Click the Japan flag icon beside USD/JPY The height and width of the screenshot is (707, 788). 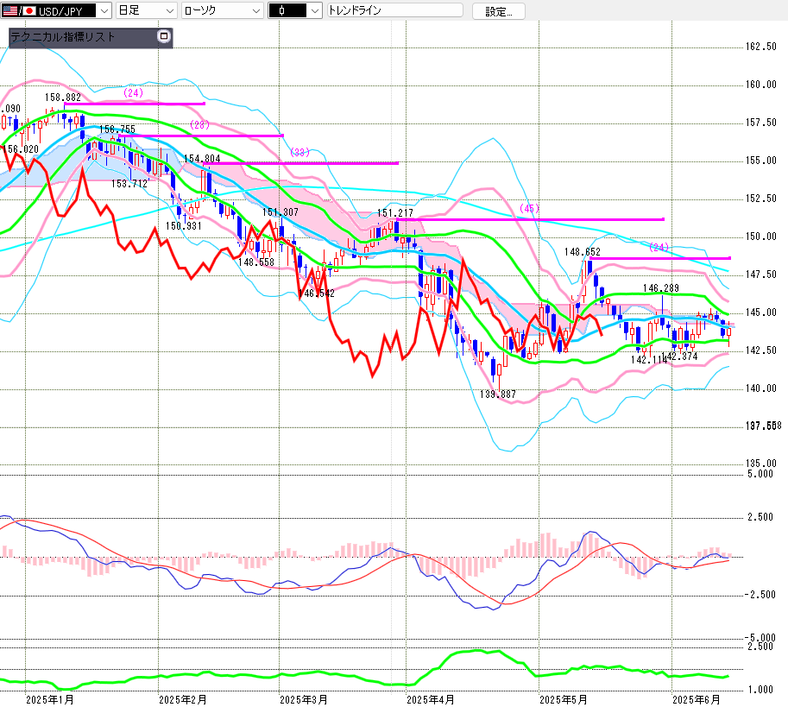click(28, 10)
